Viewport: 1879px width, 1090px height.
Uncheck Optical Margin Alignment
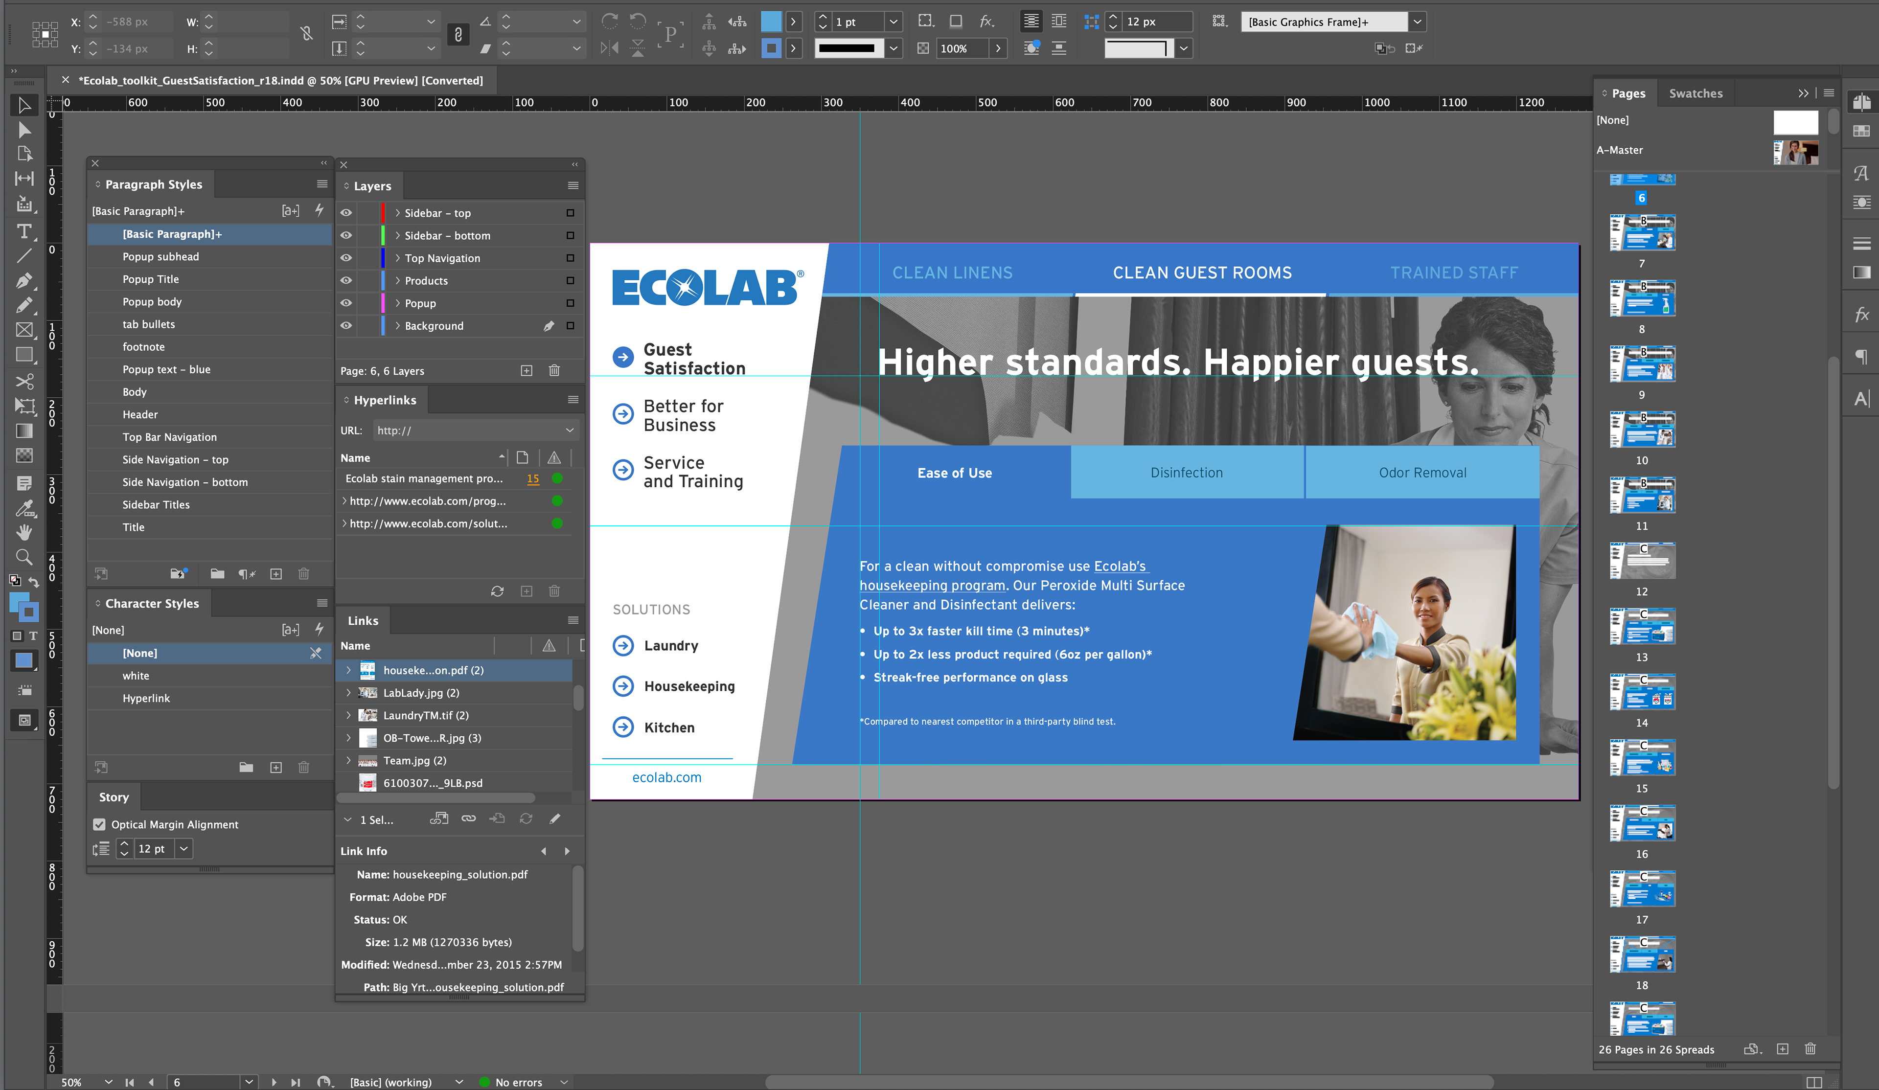click(x=99, y=824)
